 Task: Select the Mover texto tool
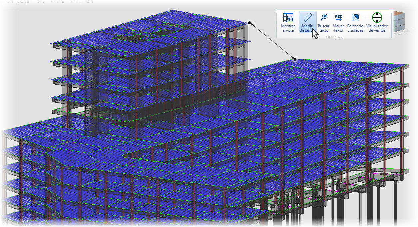coord(338,23)
